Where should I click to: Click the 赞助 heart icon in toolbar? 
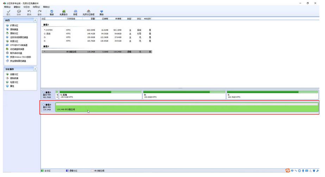(102, 12)
